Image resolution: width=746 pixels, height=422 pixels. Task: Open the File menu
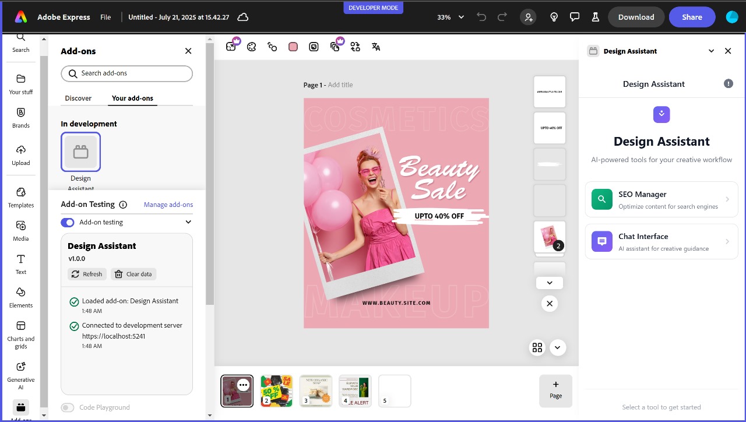point(105,17)
